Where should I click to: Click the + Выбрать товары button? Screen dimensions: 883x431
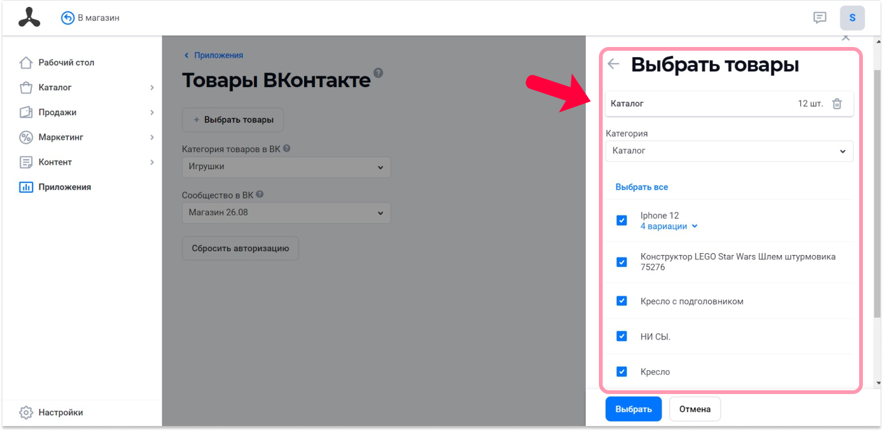(x=233, y=120)
